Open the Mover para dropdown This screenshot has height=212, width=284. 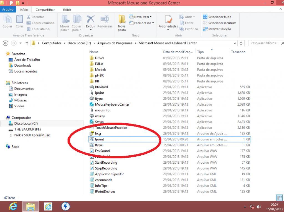coord(65,23)
